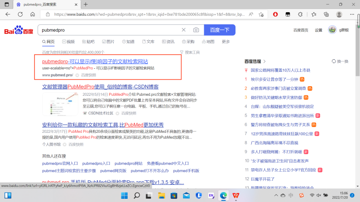Open the Favorites list icon
Image resolution: width=360 pixels, height=202 pixels.
click(314, 14)
